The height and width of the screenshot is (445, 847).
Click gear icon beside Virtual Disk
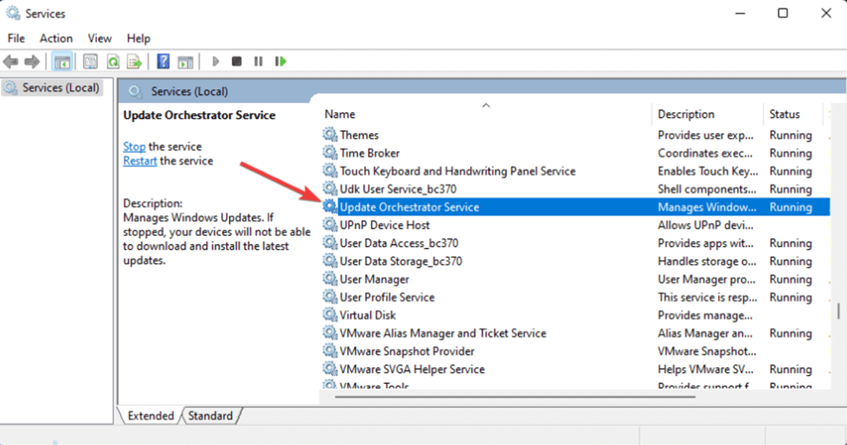coord(330,314)
